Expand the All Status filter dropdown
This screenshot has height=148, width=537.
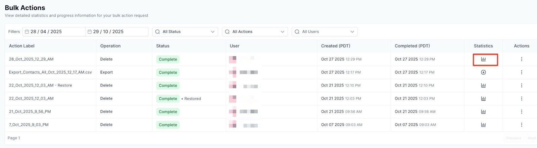click(x=185, y=32)
